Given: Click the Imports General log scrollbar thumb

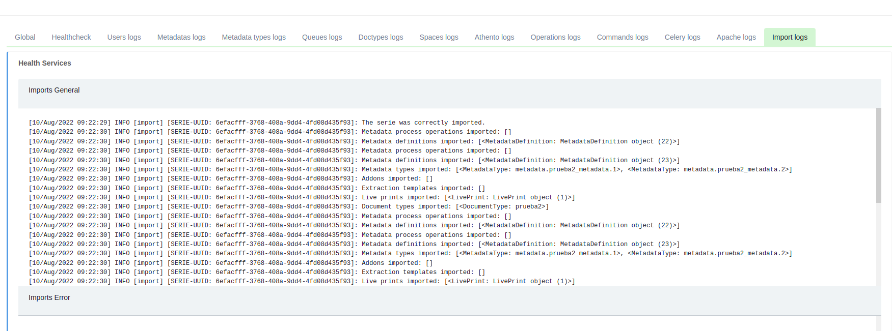Looking at the screenshot, I should click(x=878, y=155).
